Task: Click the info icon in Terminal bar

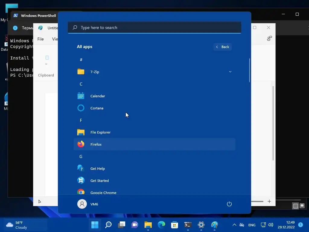Action: [x=15, y=28]
